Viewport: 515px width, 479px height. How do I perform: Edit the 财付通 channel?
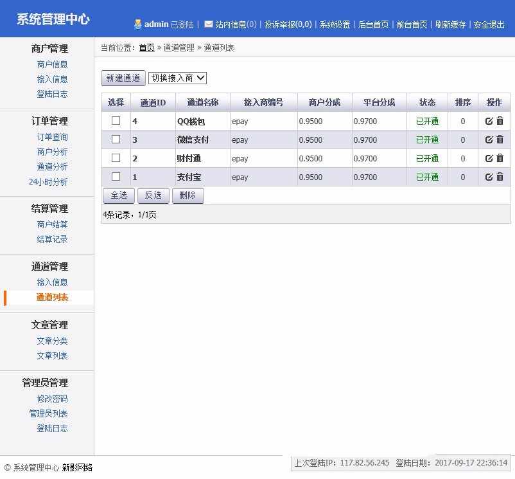click(489, 158)
